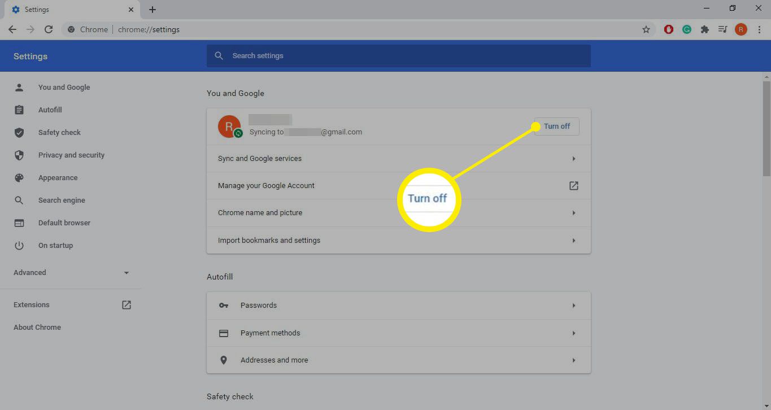This screenshot has width=771, height=410.
Task: Click the window icon beside Default browser
Action: click(19, 223)
